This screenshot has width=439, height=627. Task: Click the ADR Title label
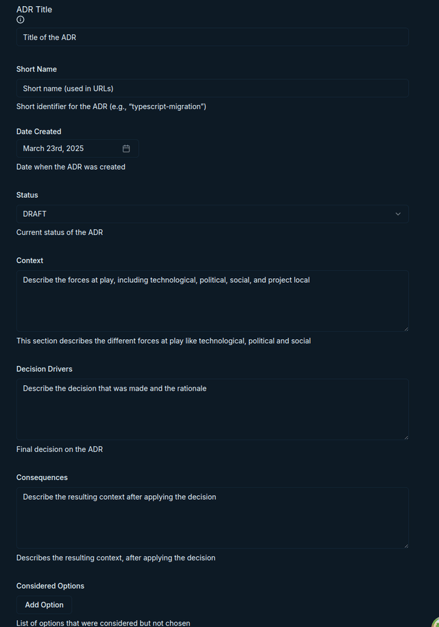click(x=34, y=10)
